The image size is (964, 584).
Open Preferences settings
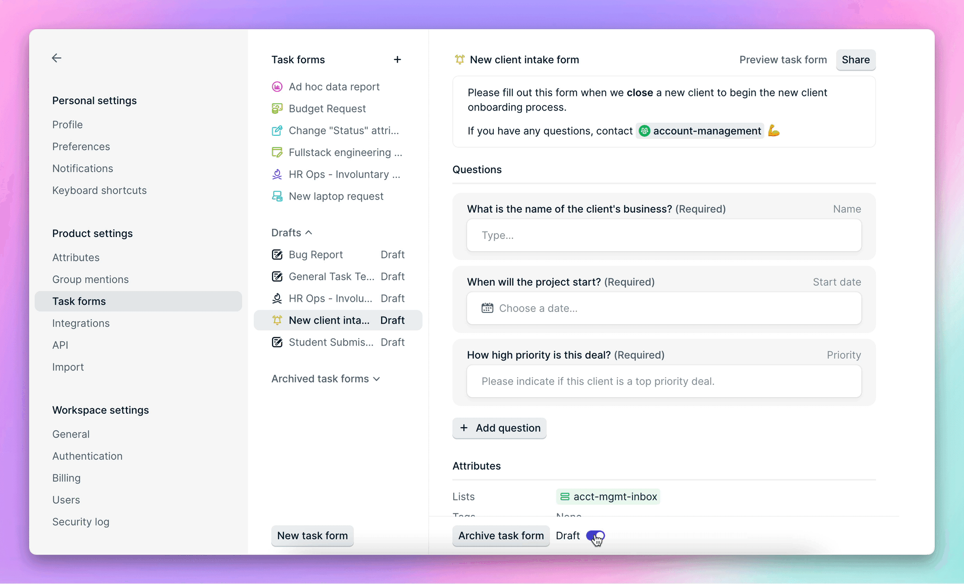tap(81, 146)
